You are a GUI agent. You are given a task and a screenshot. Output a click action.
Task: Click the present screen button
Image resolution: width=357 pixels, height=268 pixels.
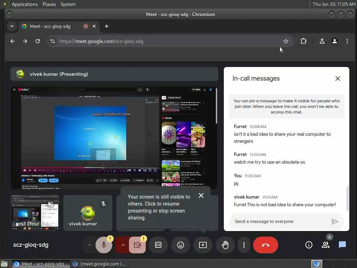[203, 245]
